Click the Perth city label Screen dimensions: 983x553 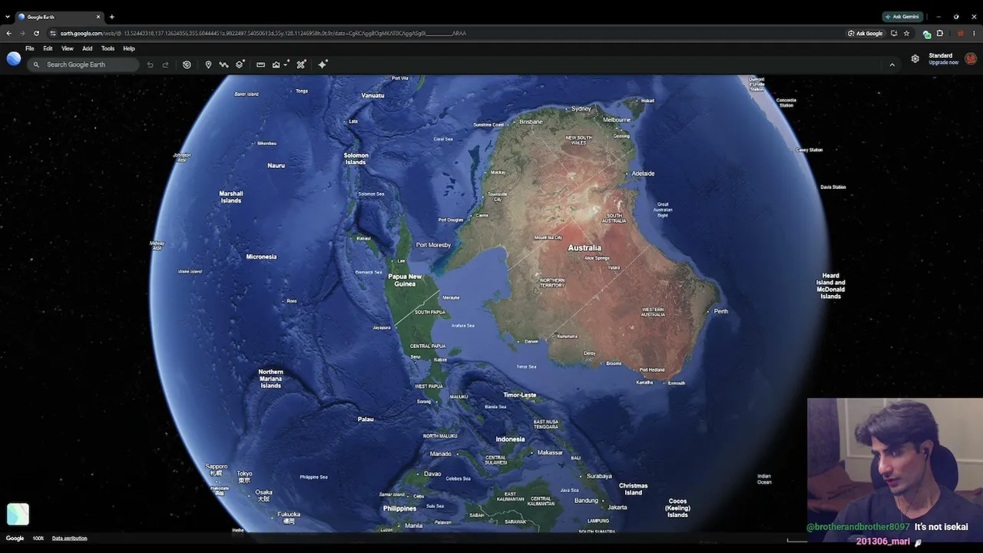(721, 311)
